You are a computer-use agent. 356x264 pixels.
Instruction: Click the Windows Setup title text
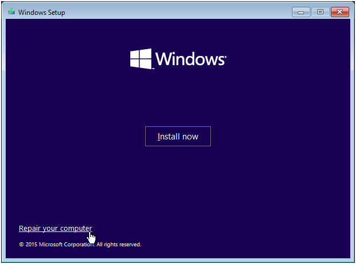click(42, 12)
